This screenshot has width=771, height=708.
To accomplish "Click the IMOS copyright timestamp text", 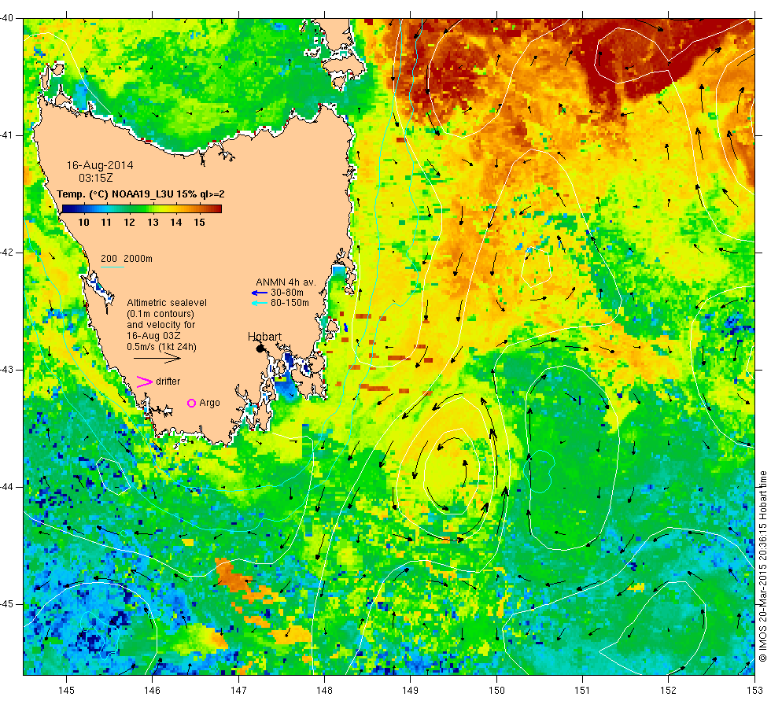I will tap(762, 566).
